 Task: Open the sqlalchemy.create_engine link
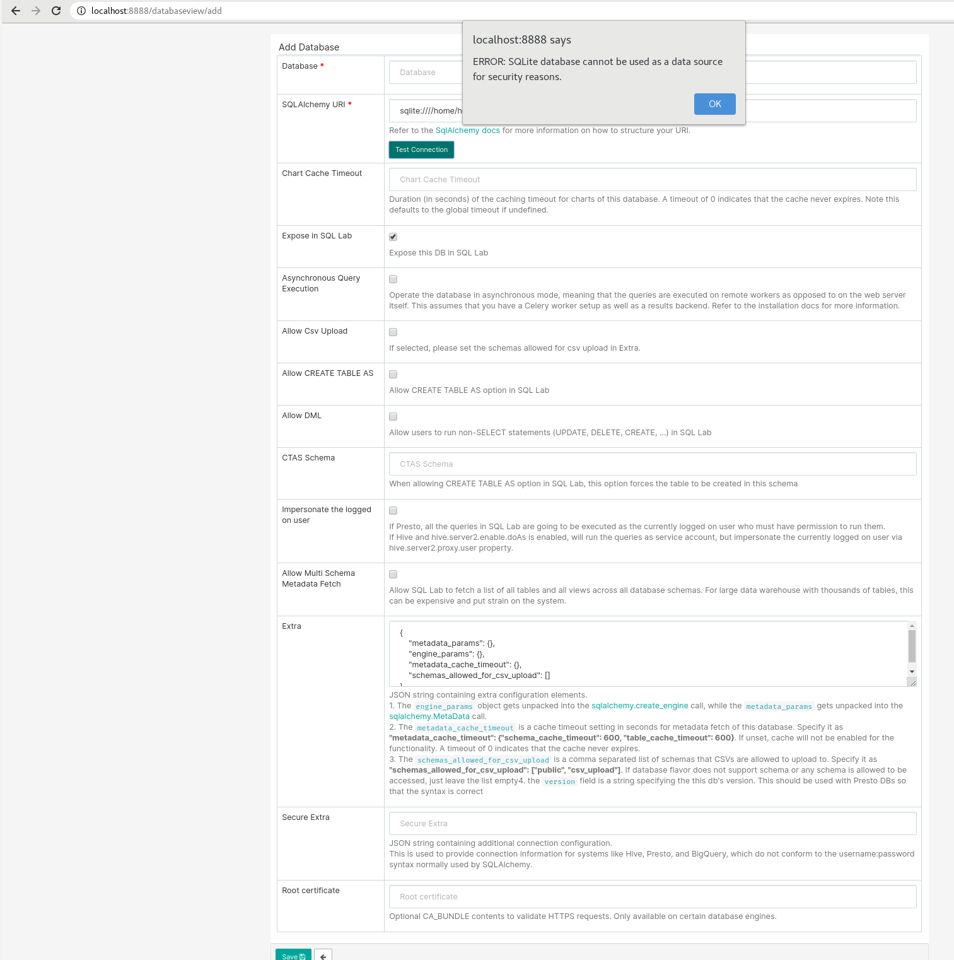click(639, 706)
